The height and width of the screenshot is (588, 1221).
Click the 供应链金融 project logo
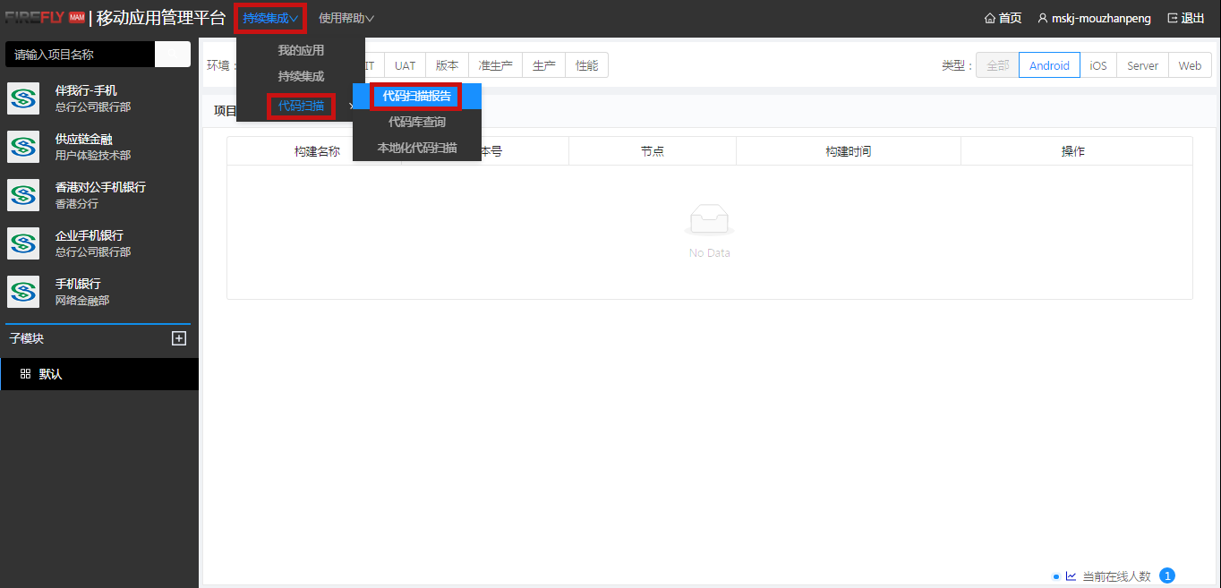tap(23, 147)
